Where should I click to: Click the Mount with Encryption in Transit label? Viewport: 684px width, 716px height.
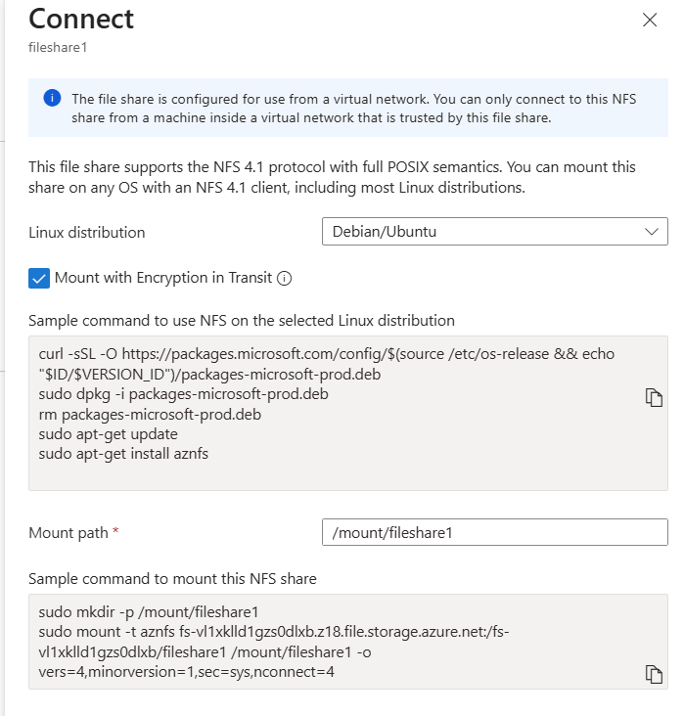(x=163, y=278)
